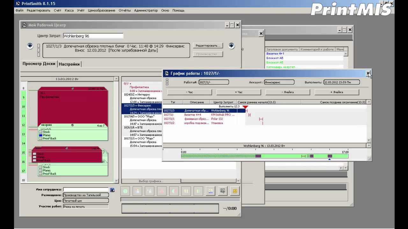Open the Счёт menu
This screenshot has height=229, width=408.
click(x=57, y=10)
